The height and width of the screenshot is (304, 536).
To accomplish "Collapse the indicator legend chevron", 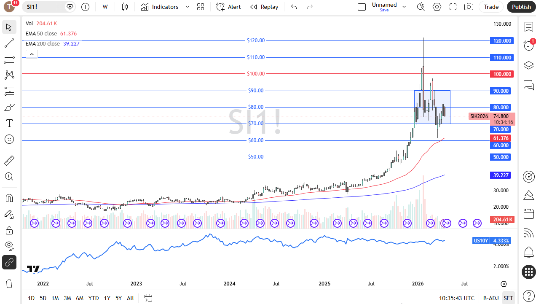I will [32, 54].
